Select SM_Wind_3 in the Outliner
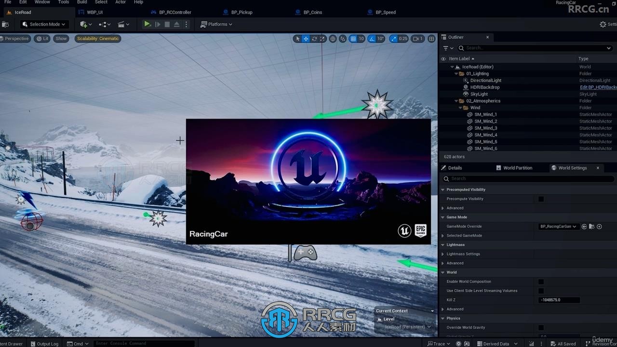This screenshot has width=617, height=347. 485,128
